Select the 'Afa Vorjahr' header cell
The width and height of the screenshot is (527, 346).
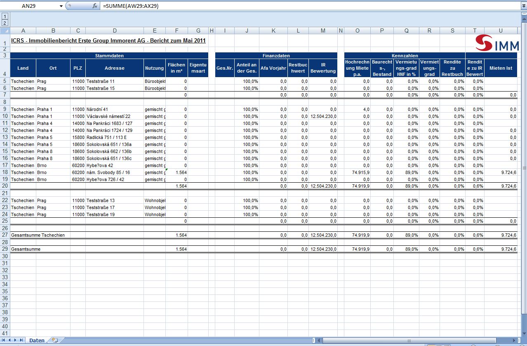(x=273, y=68)
